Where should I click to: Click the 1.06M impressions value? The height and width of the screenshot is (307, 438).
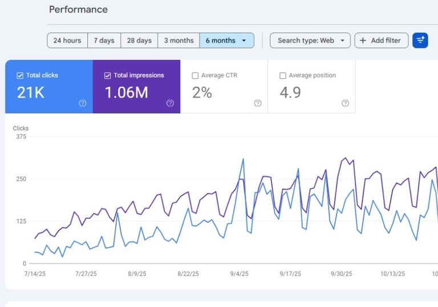coord(127,92)
